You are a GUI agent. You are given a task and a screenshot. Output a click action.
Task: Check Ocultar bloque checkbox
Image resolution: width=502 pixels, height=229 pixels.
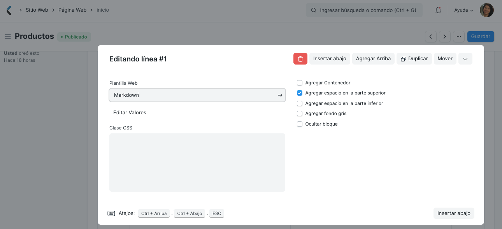[300, 124]
